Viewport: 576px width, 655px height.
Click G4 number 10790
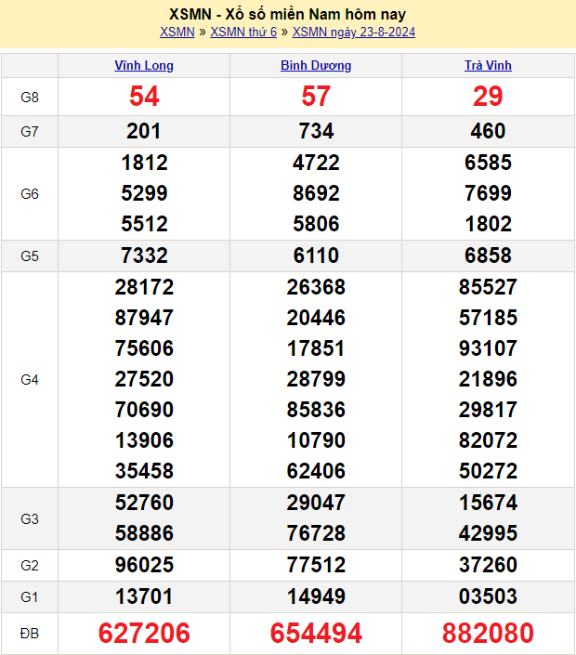coord(316,440)
